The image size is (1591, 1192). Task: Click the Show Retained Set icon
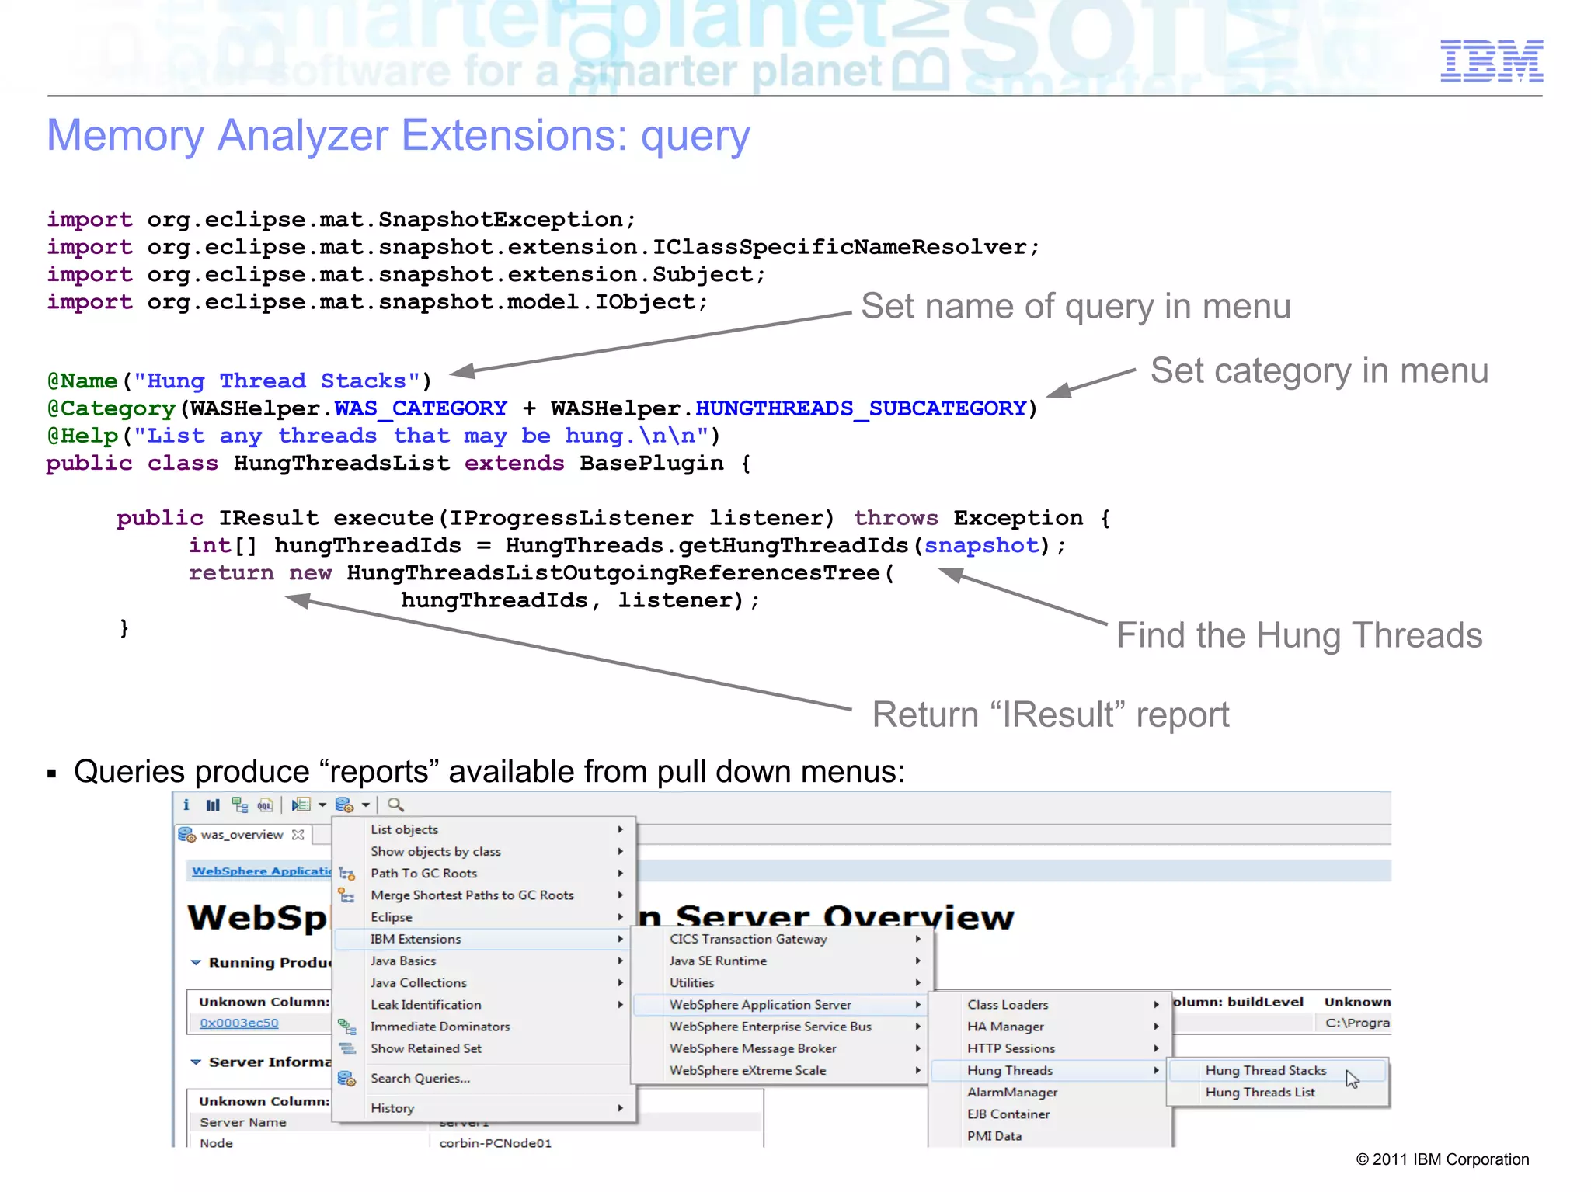coord(347,1048)
